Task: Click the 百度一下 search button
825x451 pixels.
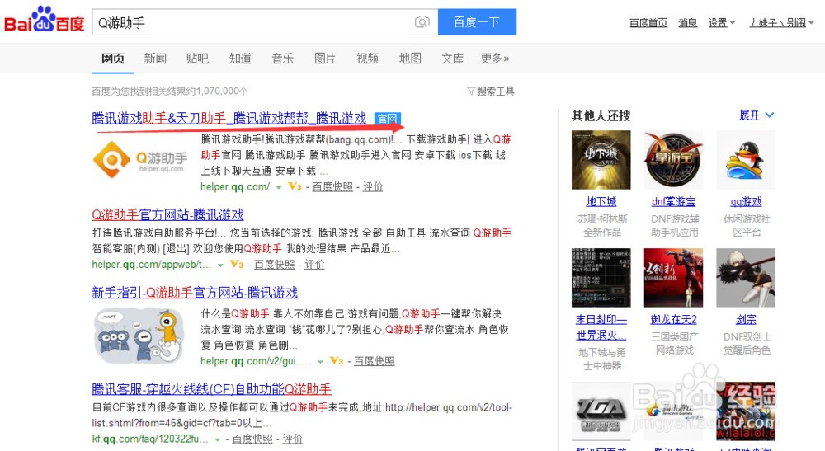Action: click(477, 22)
